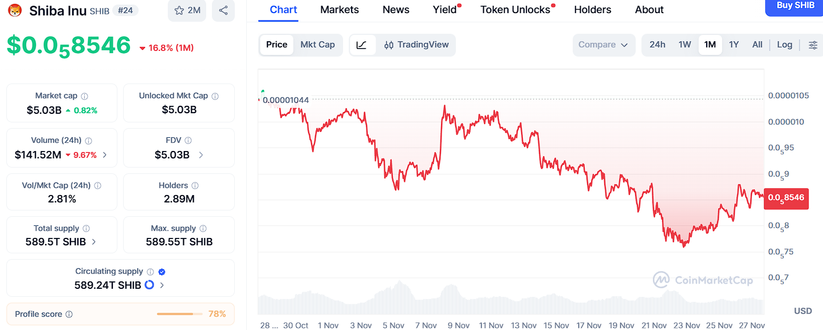
Task: Click the Profile score progress bar
Action: [x=179, y=314]
